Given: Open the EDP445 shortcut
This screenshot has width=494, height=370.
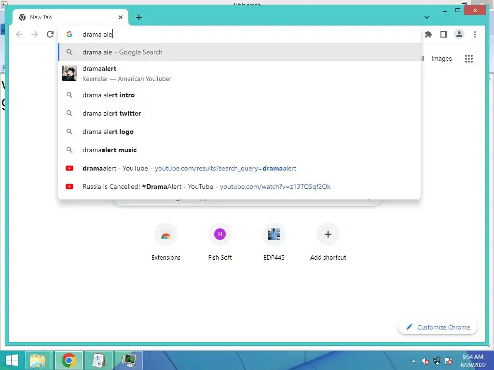Looking at the screenshot, I should coord(274,242).
